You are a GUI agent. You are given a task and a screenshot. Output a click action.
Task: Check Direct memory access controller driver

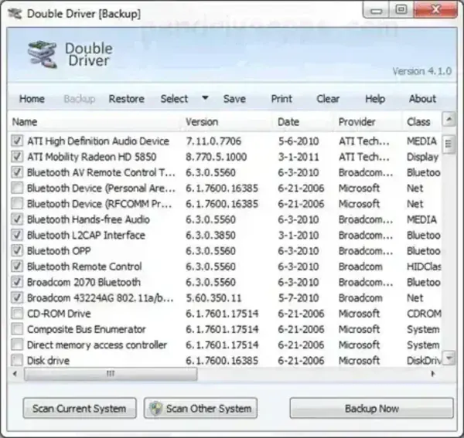[17, 345]
